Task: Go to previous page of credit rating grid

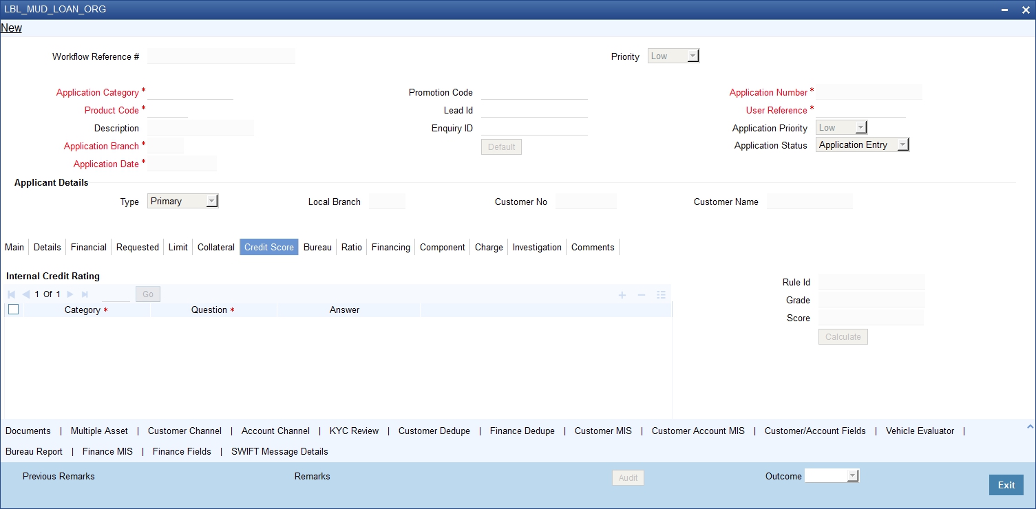Action: point(26,294)
